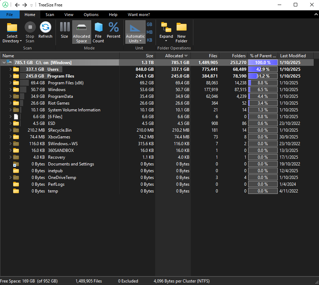Screen dimensions: 319x285
Task: Click the temp folder icon
Action: point(16,191)
